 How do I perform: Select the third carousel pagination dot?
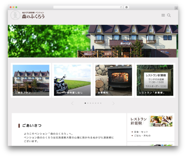pos(90,103)
